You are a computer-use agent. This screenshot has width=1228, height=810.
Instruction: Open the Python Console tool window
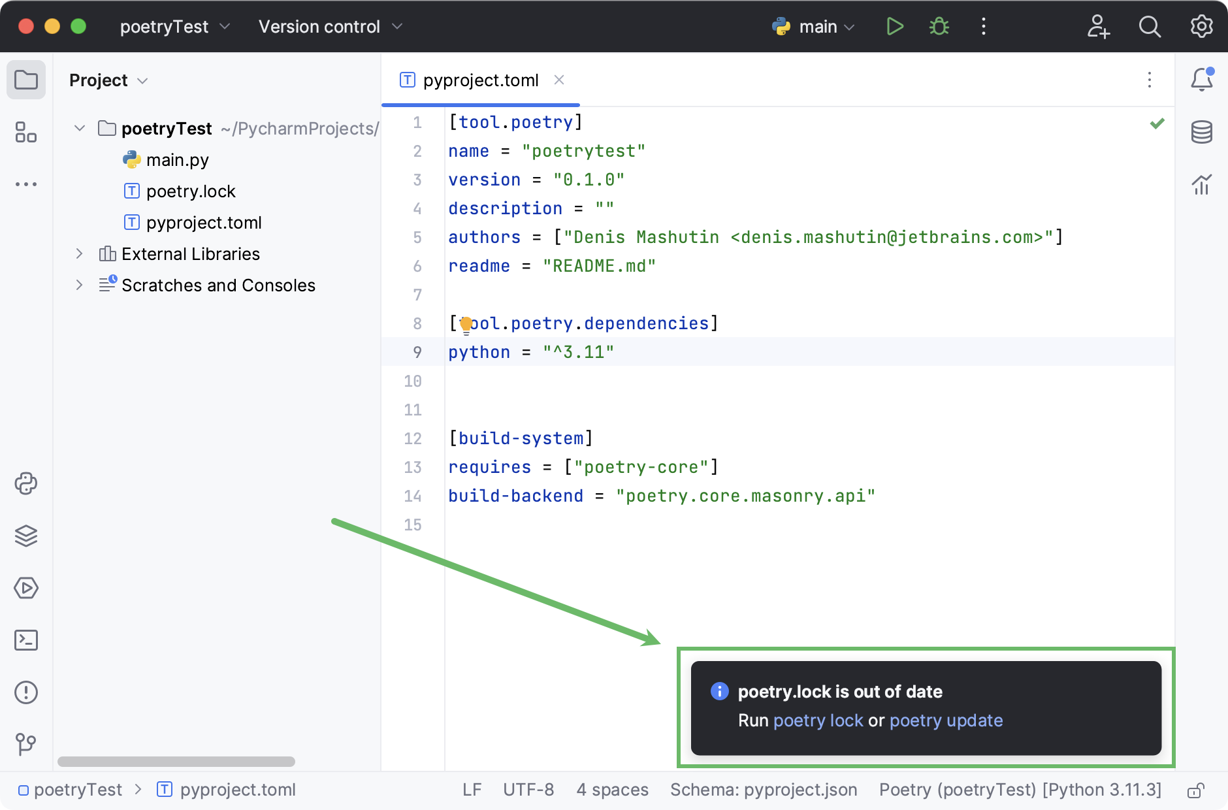[26, 483]
